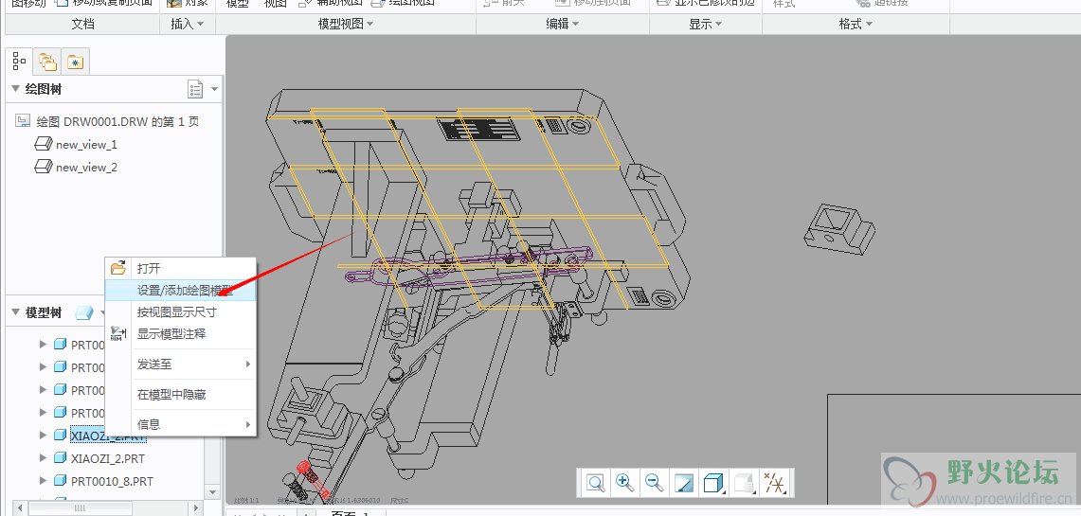
Task: Click the Zoom Out magnifier icon
Action: (x=654, y=483)
